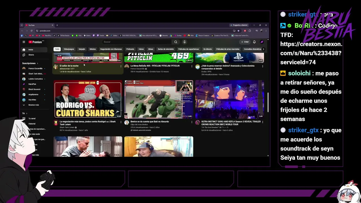Image resolution: width=361 pixels, height=203 pixels.
Task: Close the YouTube browser tab
Action: tap(52, 25)
